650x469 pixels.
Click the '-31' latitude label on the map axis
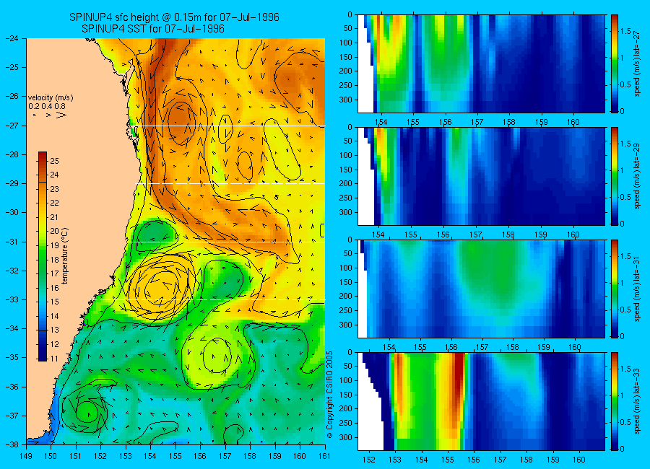(12, 242)
